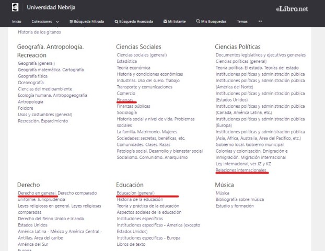This screenshot has height=251, width=325.
Task: Open Comercio link
Action: click(126, 94)
